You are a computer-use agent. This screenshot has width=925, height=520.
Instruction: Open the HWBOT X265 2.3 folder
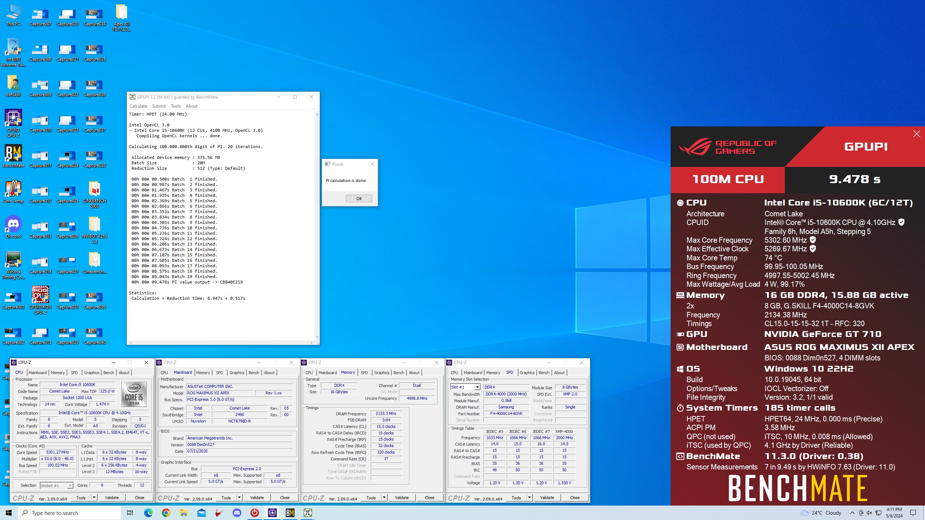(x=94, y=230)
